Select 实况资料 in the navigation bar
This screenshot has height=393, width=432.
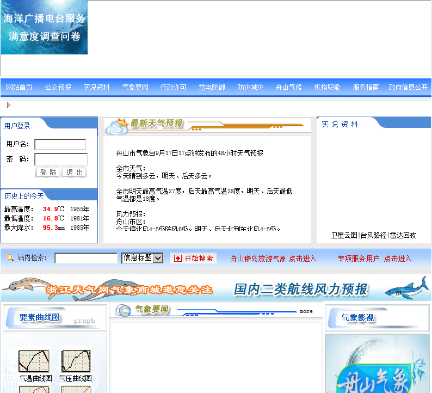(96, 88)
